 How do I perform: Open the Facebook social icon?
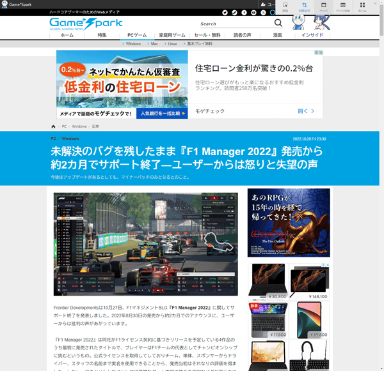coord(244,13)
